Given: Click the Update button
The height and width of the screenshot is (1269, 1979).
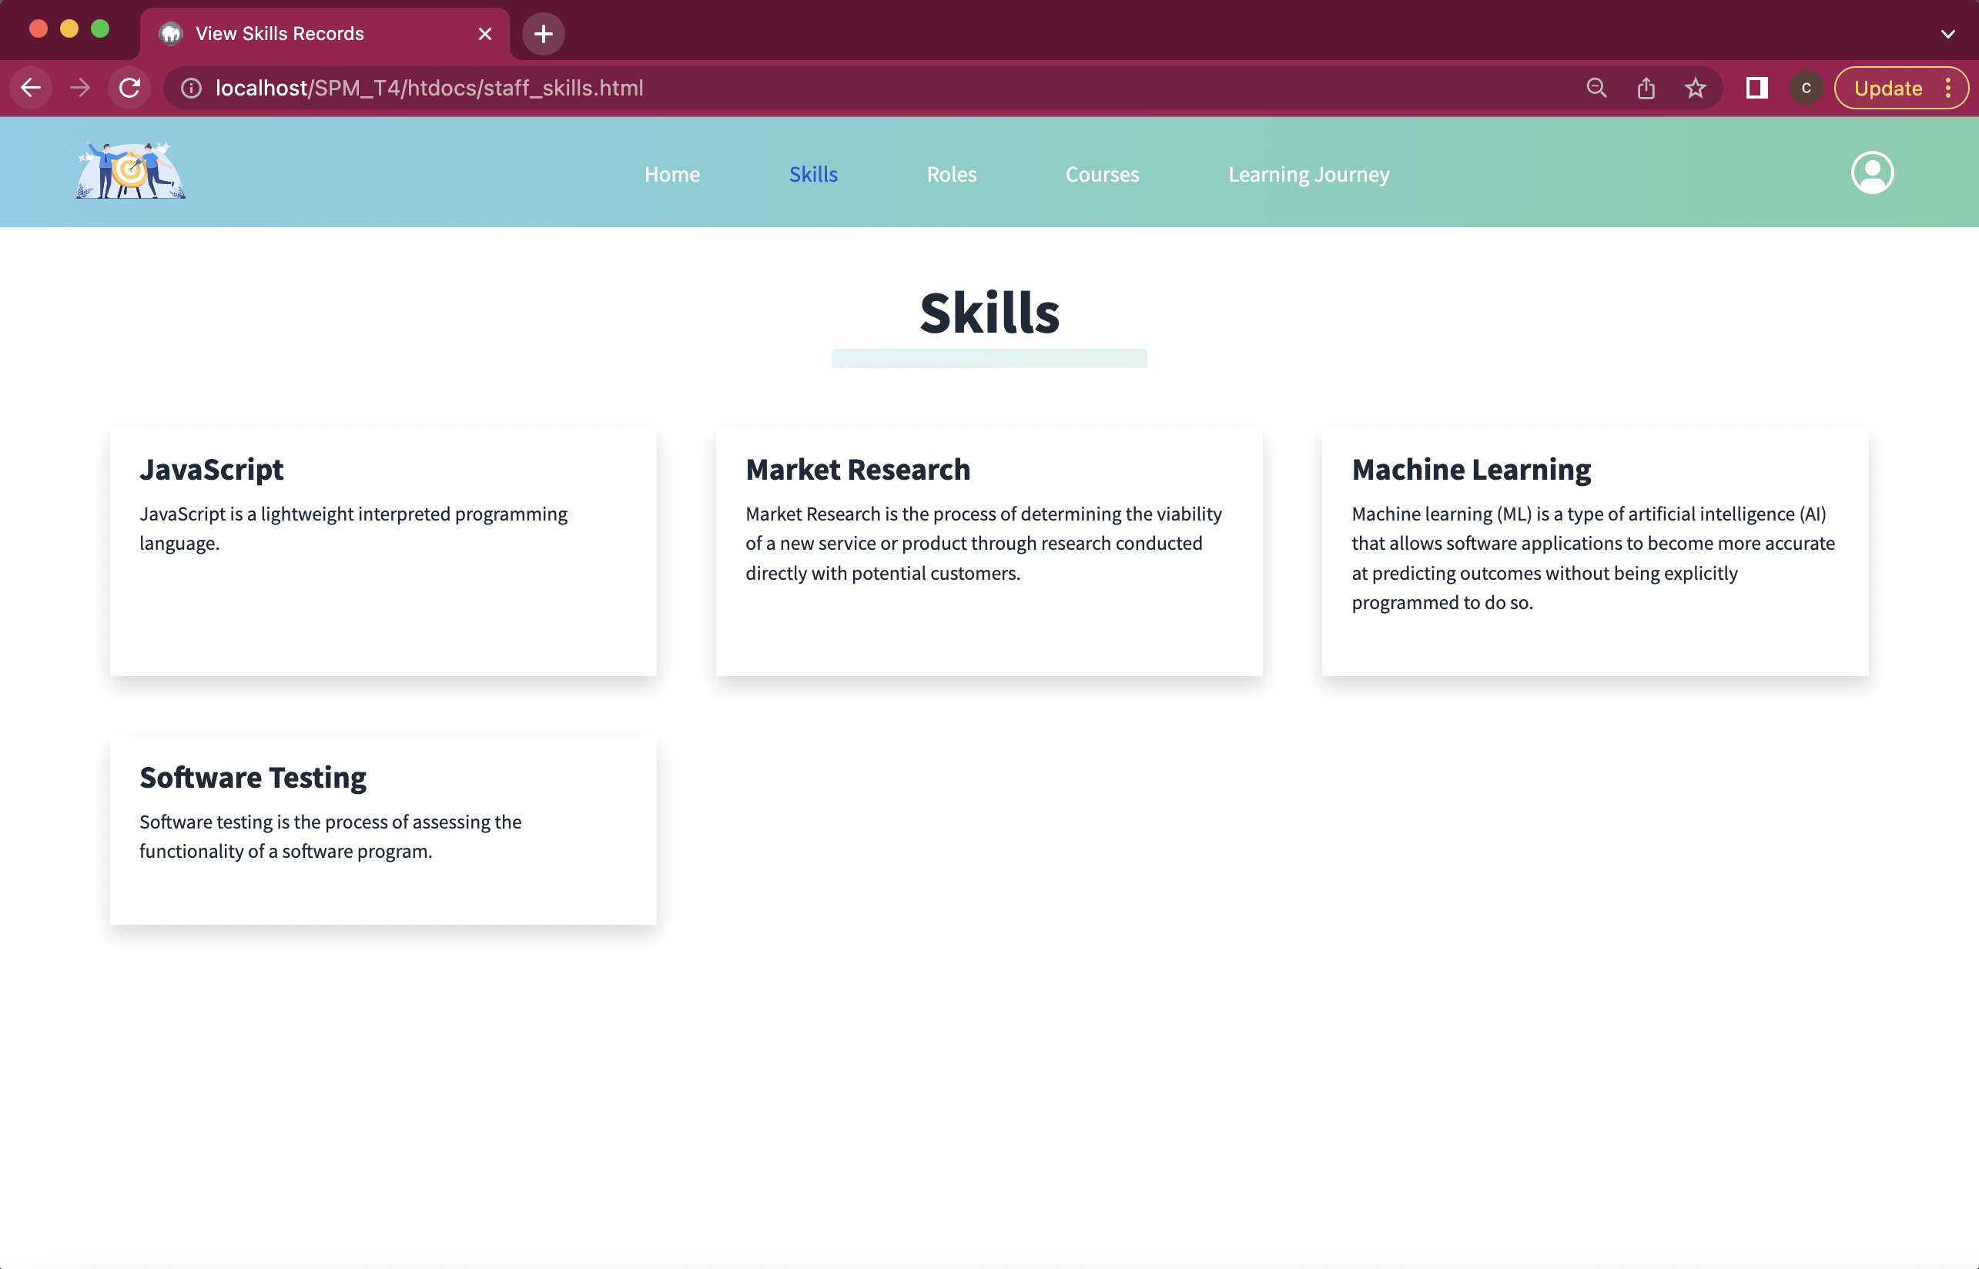Looking at the screenshot, I should click(x=1887, y=87).
